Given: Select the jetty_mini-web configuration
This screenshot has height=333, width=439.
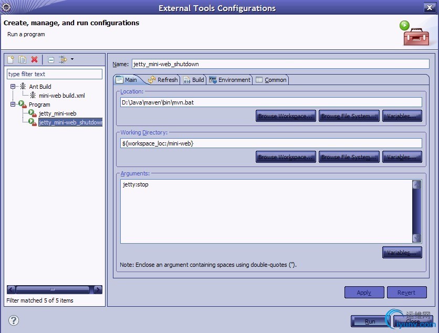Looking at the screenshot, I should click(57, 113).
